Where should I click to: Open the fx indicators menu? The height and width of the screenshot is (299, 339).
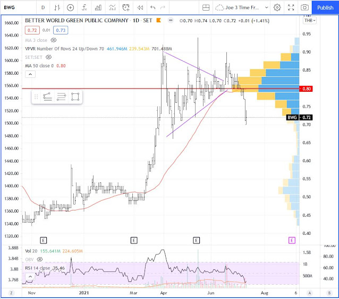[84, 8]
